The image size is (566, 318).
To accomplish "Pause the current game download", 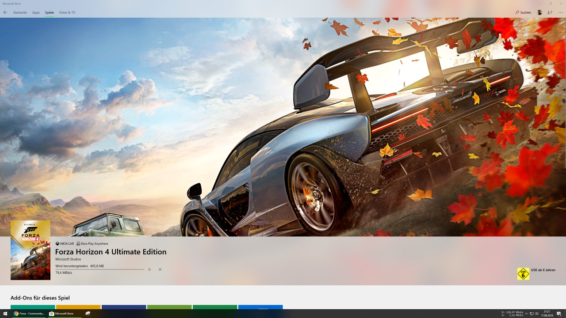I will point(149,269).
